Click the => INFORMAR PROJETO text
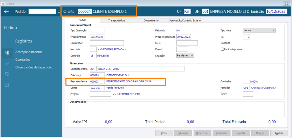292x139 pixels. pyautogui.click(x=126, y=94)
